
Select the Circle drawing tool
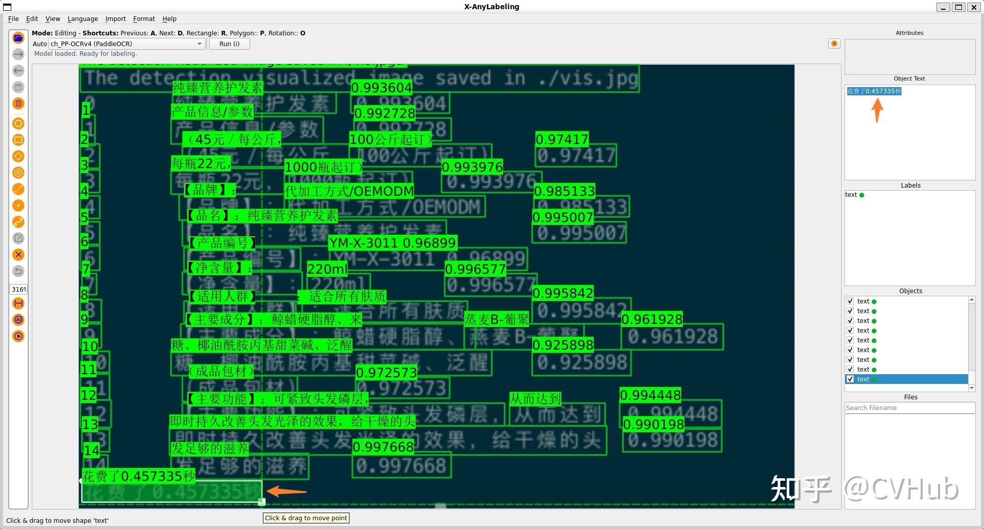pyautogui.click(x=18, y=173)
